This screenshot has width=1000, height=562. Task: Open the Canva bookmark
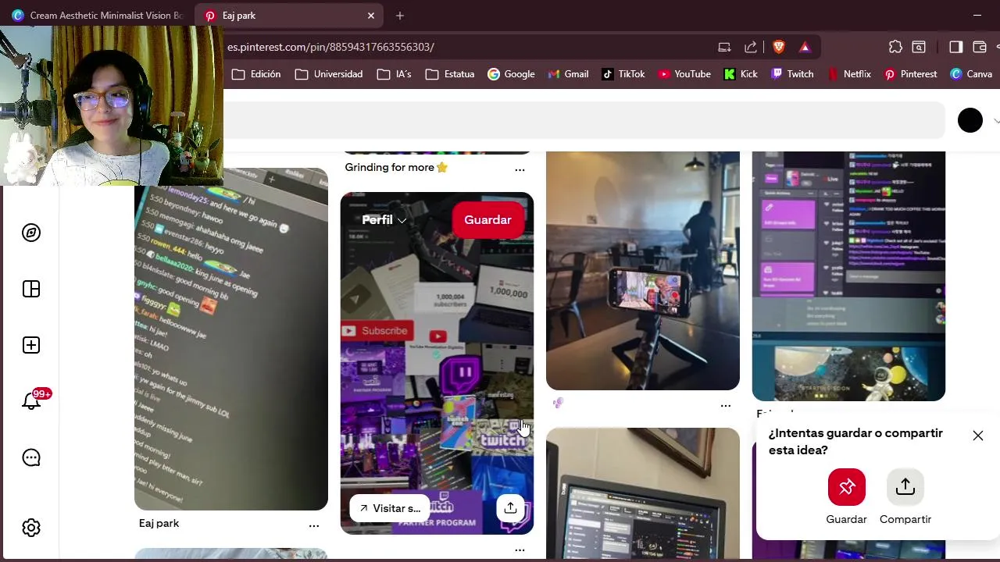tap(971, 74)
